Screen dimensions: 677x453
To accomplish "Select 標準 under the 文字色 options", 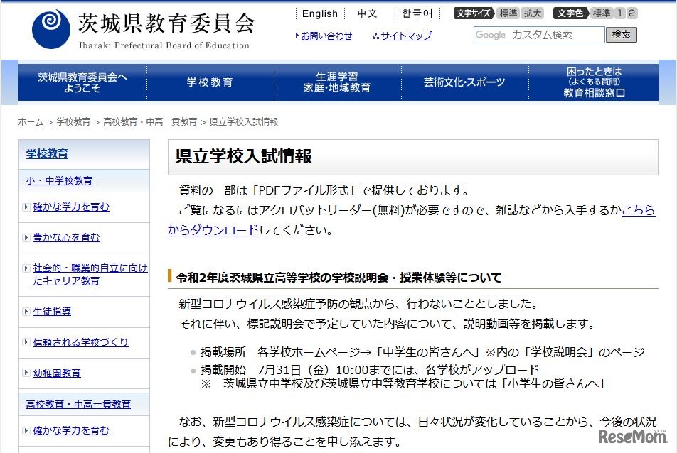I will pyautogui.click(x=600, y=12).
